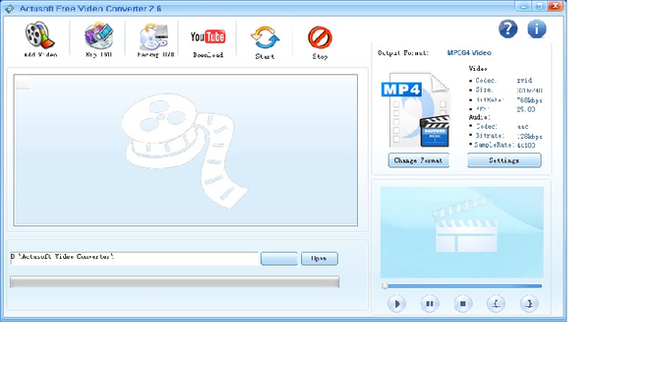
Task: Open the Rip DVD tool
Action: [99, 39]
